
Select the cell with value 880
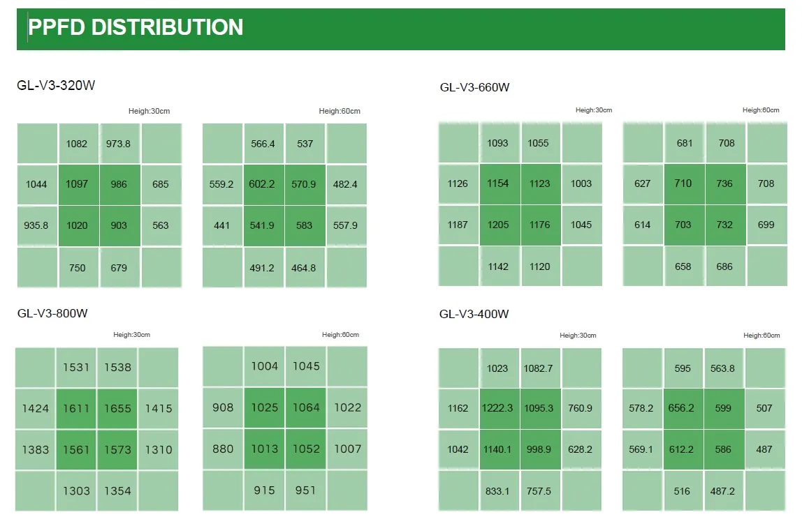(x=223, y=449)
